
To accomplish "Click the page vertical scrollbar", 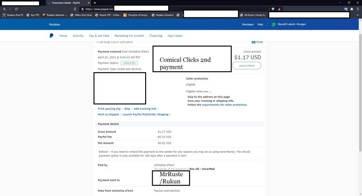I will pyautogui.click(x=361, y=92).
